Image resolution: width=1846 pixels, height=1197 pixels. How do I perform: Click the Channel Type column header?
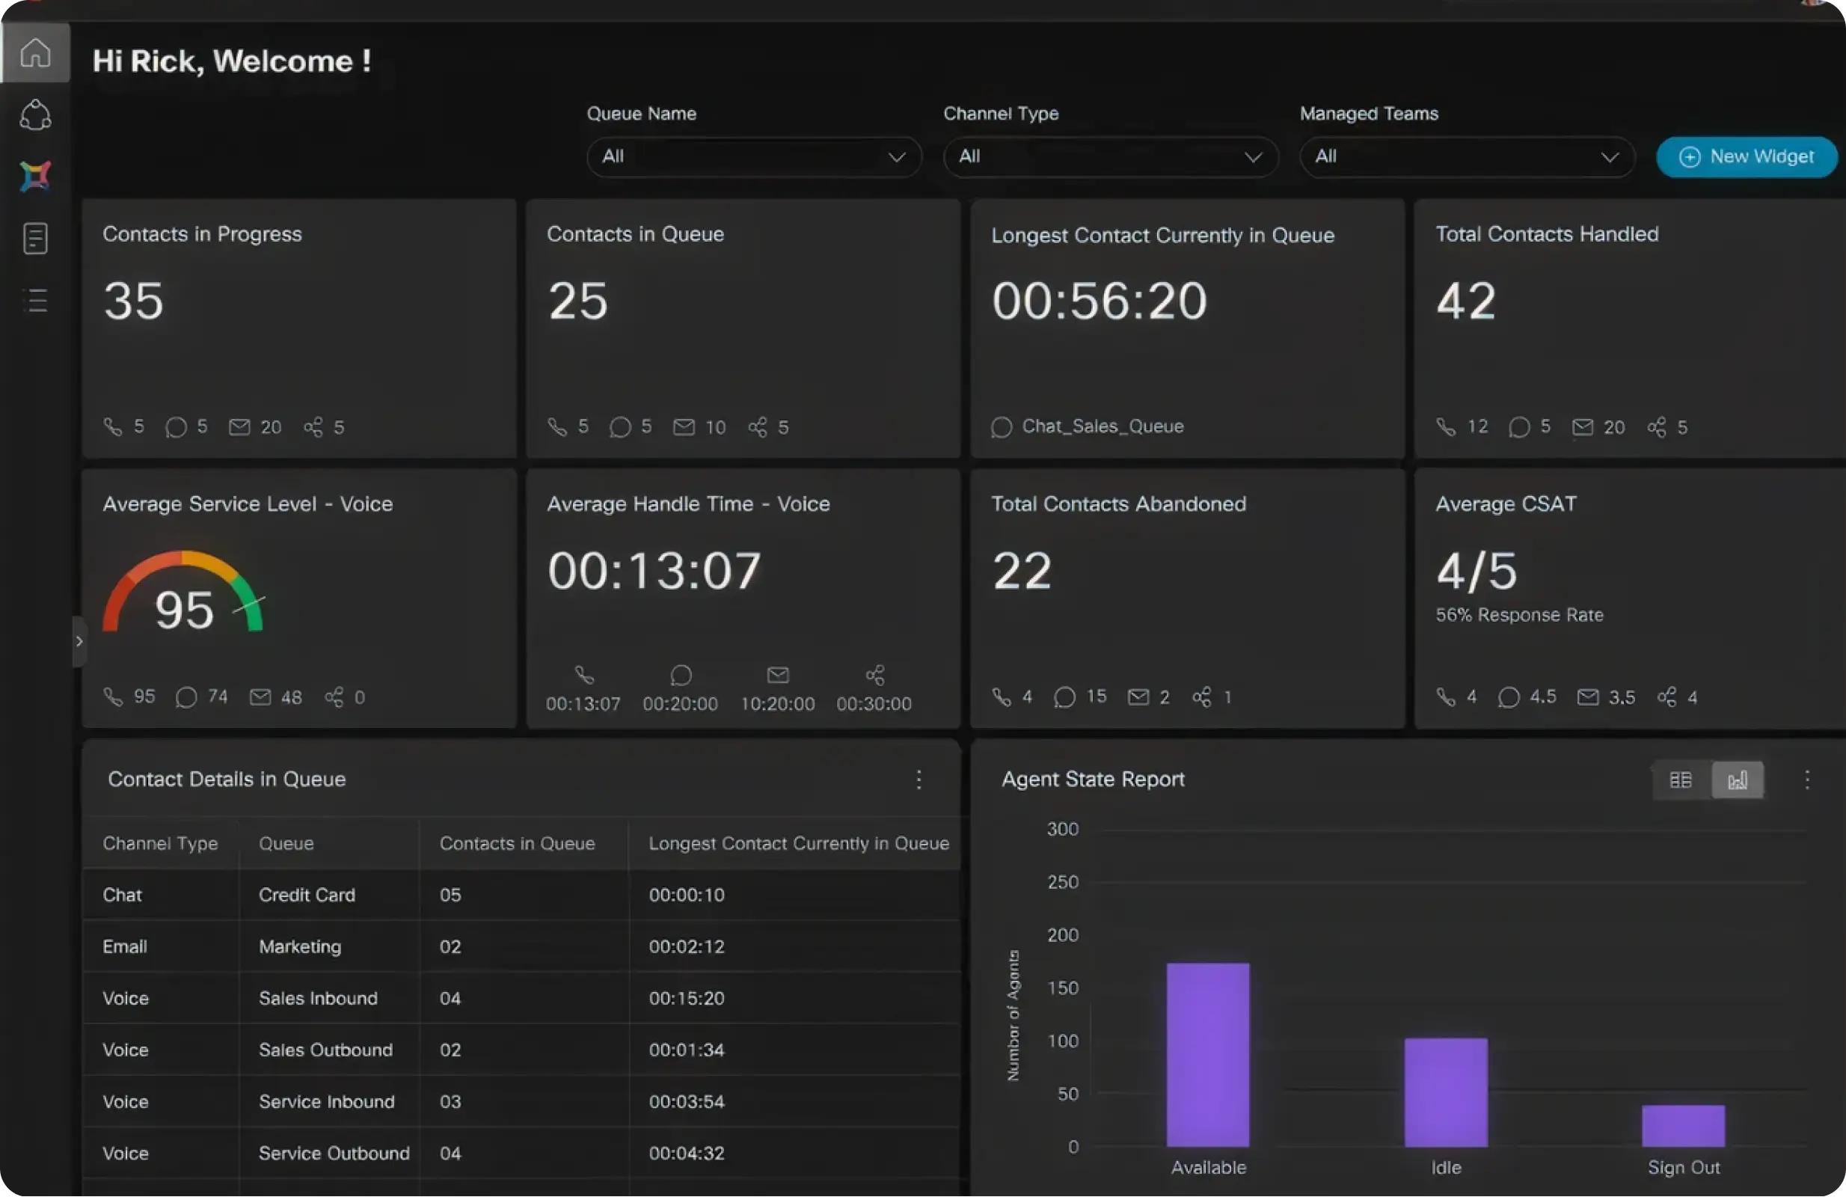coord(160,843)
